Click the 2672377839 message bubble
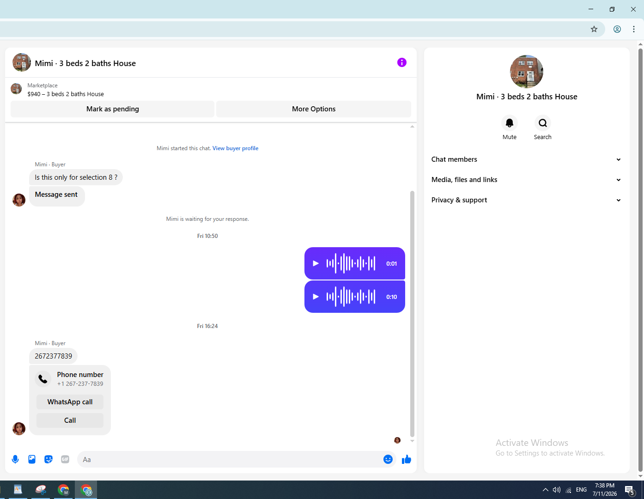The image size is (644, 499). [x=54, y=356]
